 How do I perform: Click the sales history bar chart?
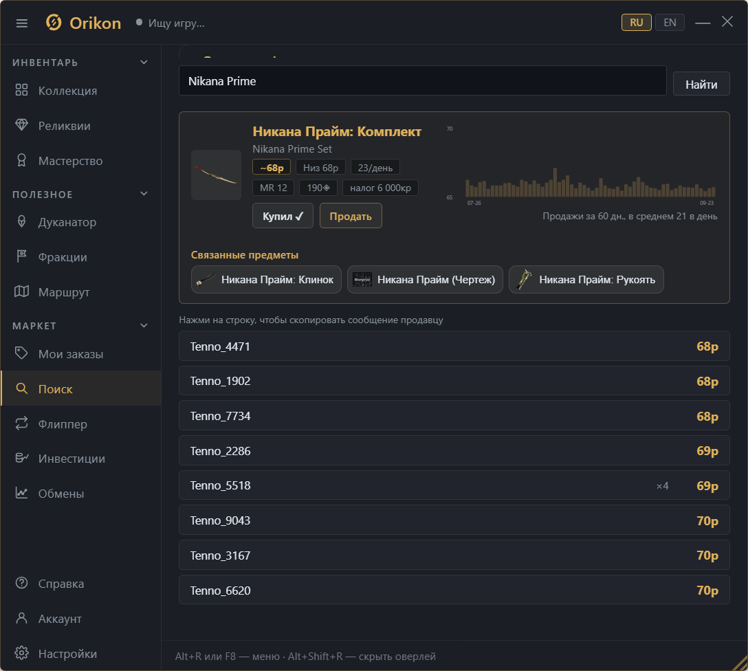click(x=591, y=183)
